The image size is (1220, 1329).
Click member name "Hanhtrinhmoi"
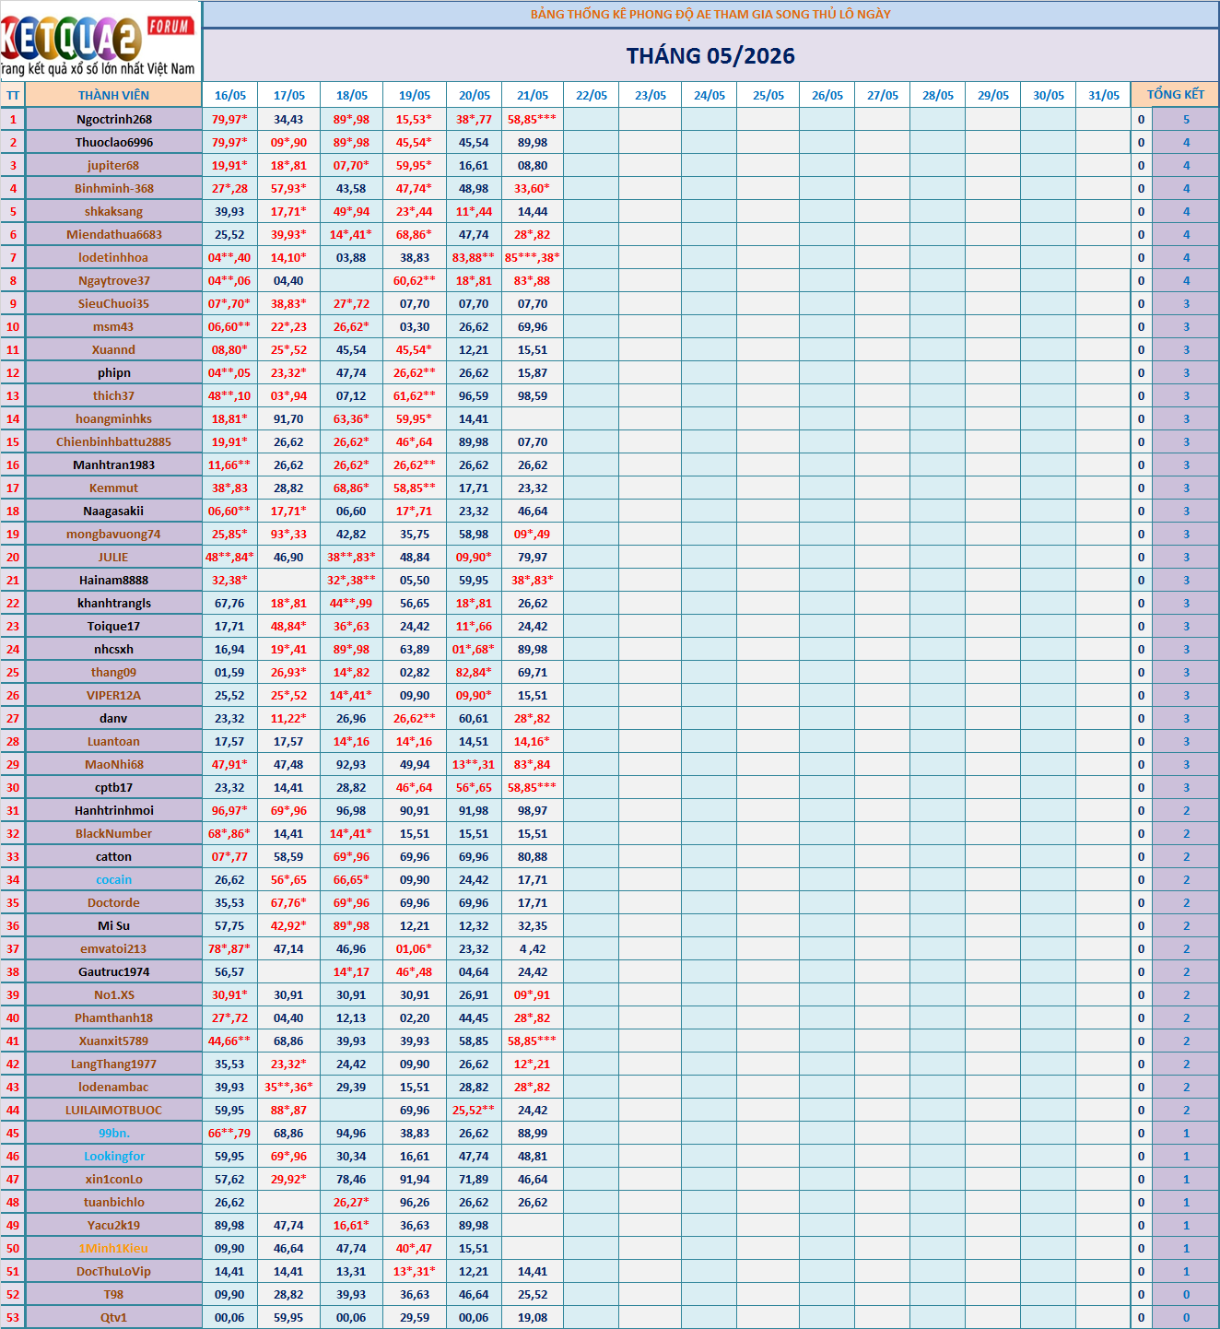[114, 810]
